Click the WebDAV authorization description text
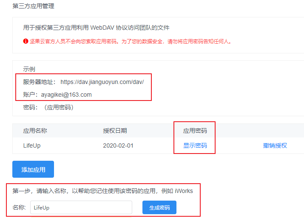The image size is (304, 218). pyautogui.click(x=96, y=28)
